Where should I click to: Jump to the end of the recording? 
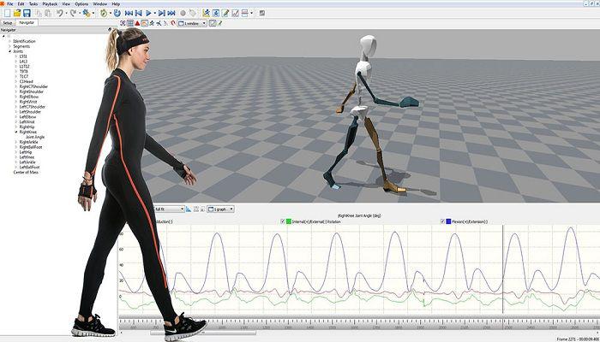click(171, 13)
